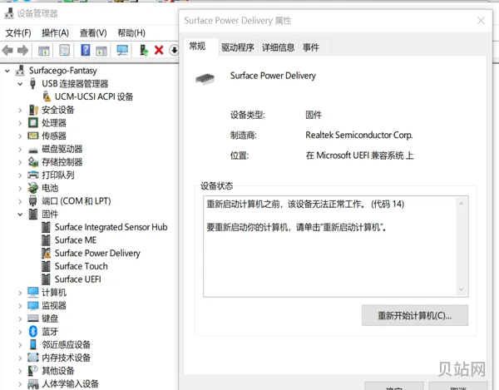This screenshot has width=499, height=390.
Task: Click the Scan for hardware changes monitor icon
Action: click(x=122, y=50)
